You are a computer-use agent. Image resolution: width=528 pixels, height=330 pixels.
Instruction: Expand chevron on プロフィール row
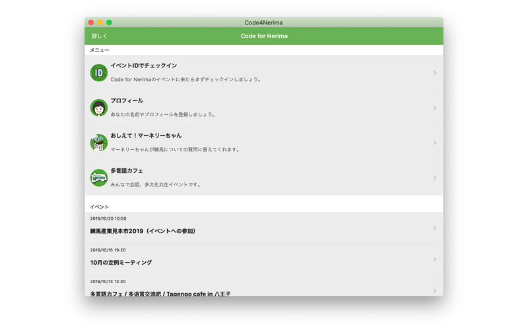pyautogui.click(x=435, y=108)
